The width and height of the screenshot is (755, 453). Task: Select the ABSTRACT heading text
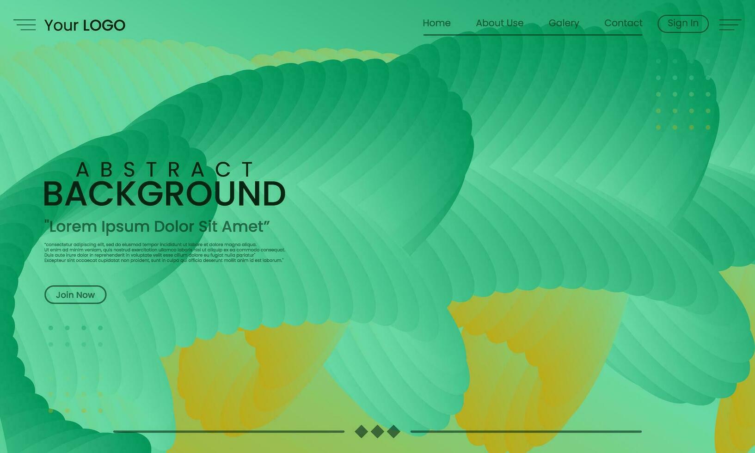[x=165, y=170]
